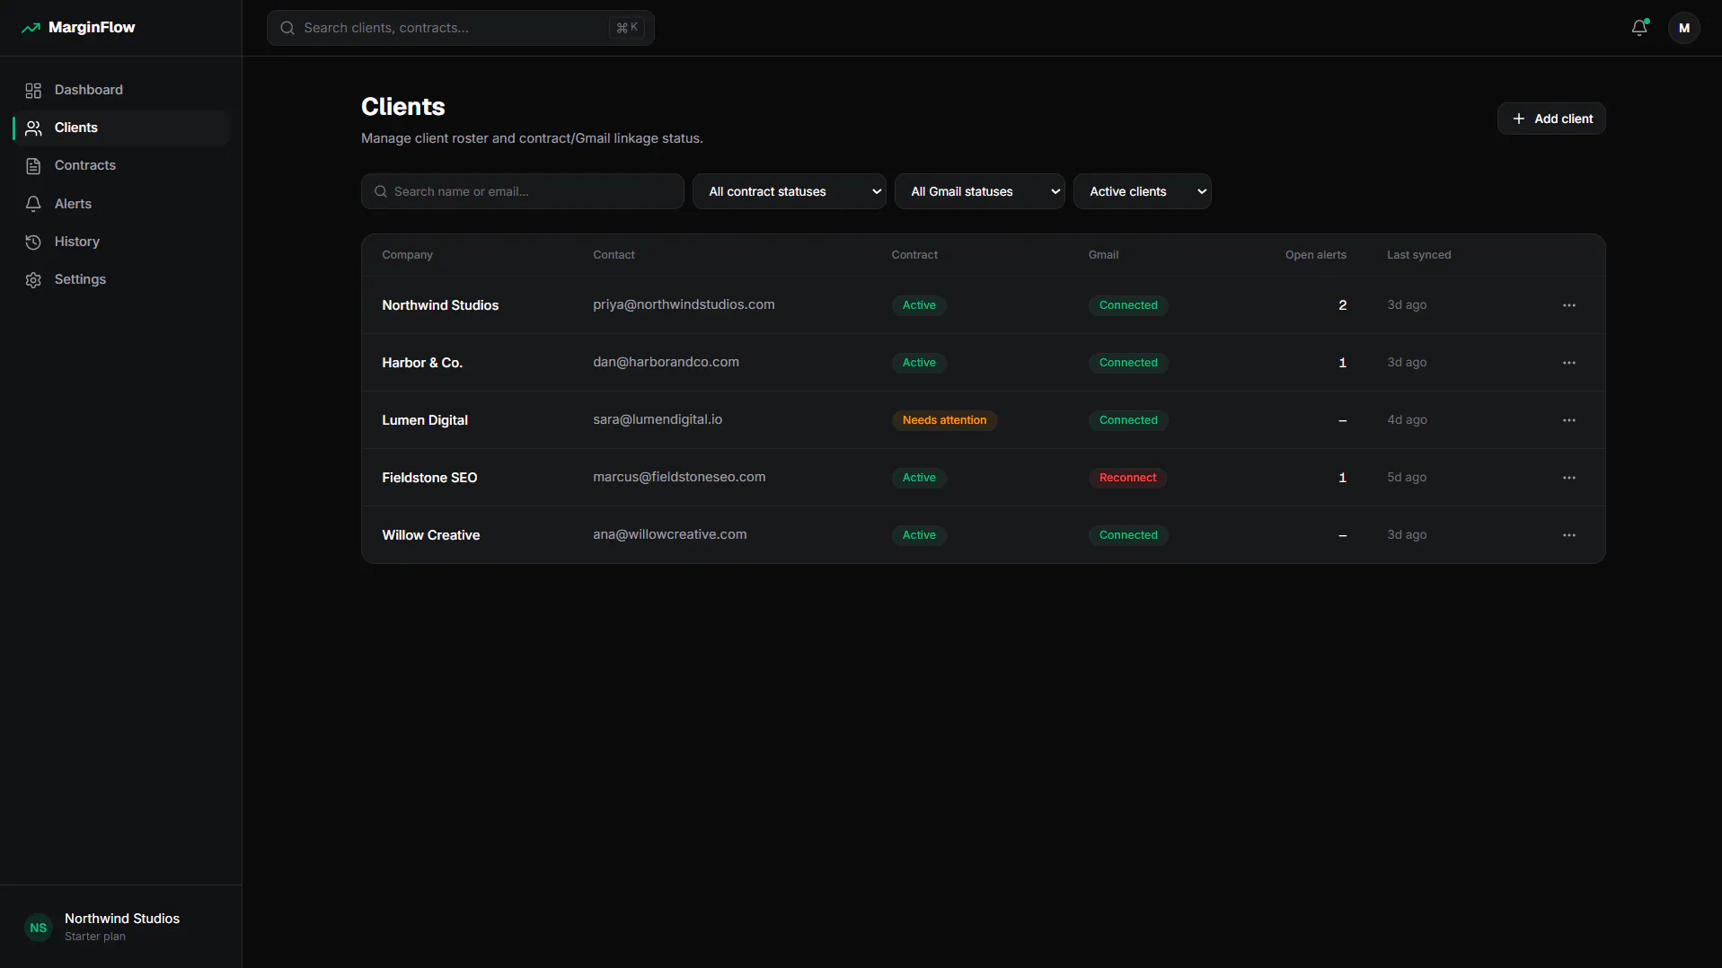Open row actions for Harbor & Co.
Viewport: 1722px width, 968px height.
point(1568,363)
